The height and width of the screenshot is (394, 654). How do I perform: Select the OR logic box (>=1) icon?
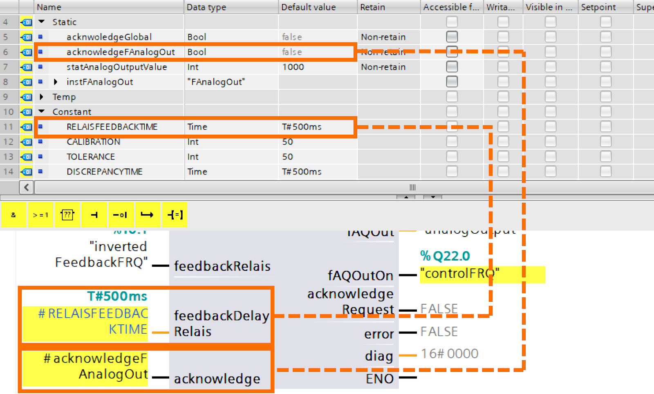coord(40,215)
